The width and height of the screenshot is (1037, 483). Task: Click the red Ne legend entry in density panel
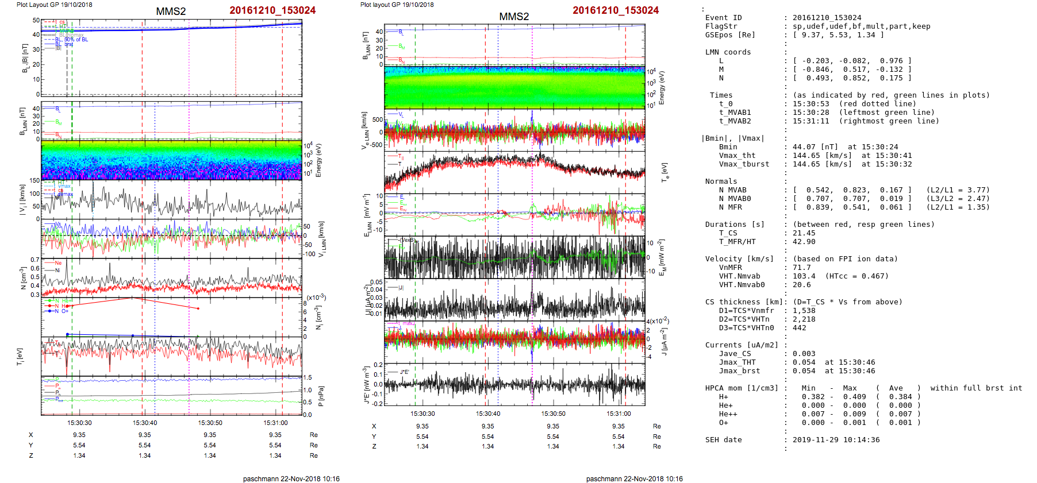tap(57, 263)
